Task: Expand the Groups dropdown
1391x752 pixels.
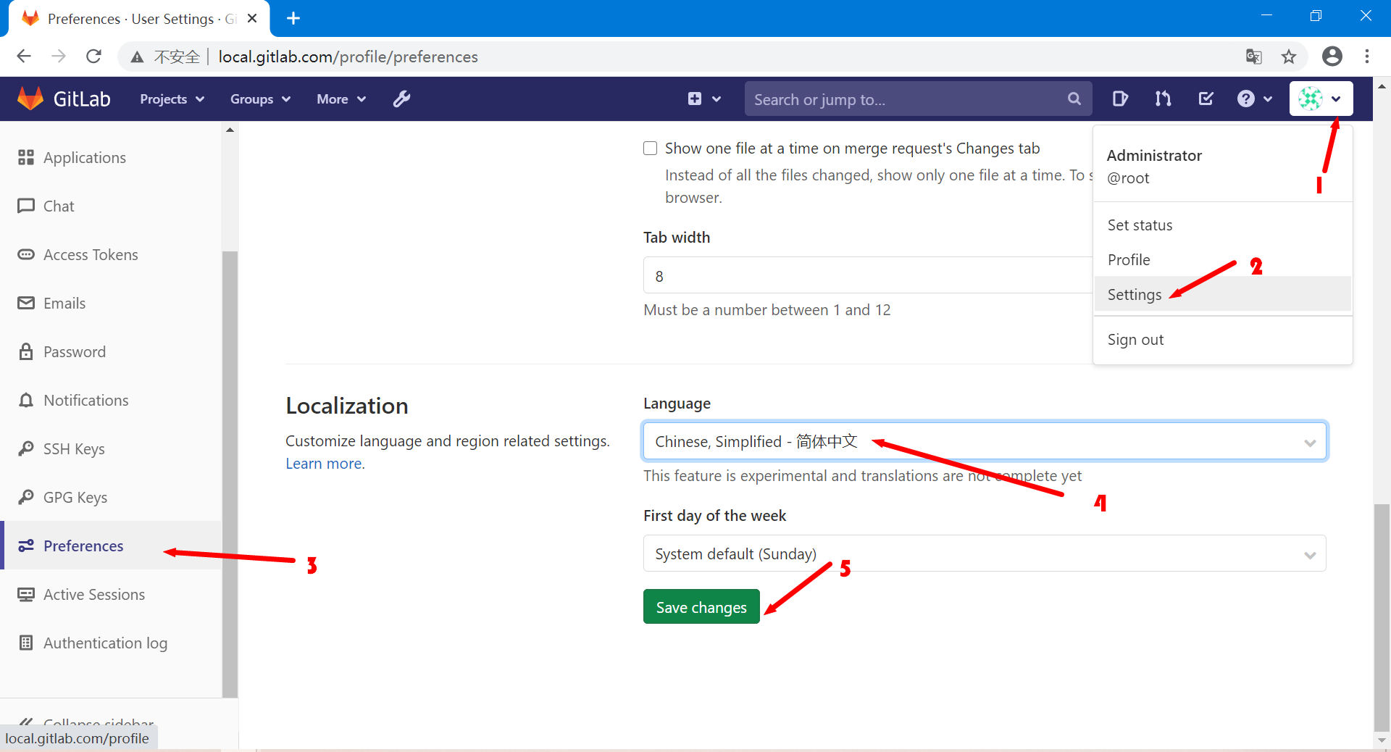Action: (x=260, y=99)
